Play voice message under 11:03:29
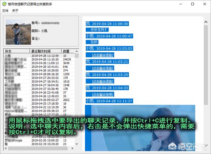211x154 pixels. tap(103, 81)
